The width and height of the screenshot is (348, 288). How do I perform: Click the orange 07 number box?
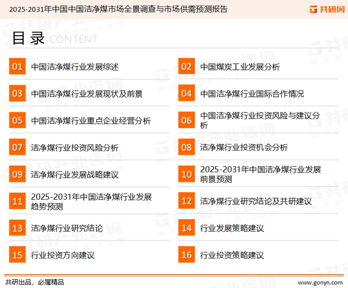tap(17, 147)
